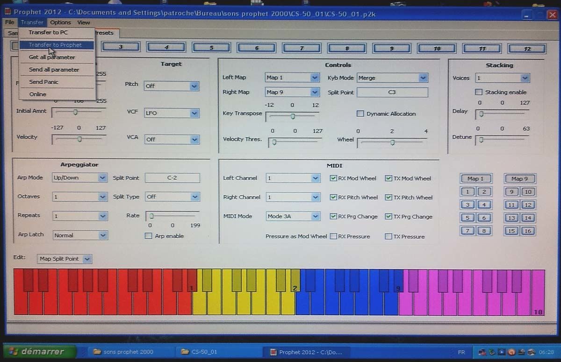
Task: Click the Key Transpose slider
Action: click(x=293, y=116)
